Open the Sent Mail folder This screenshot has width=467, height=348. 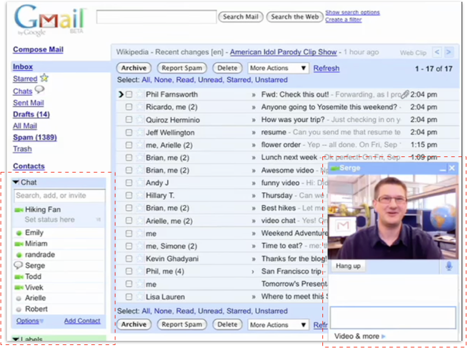(x=29, y=103)
